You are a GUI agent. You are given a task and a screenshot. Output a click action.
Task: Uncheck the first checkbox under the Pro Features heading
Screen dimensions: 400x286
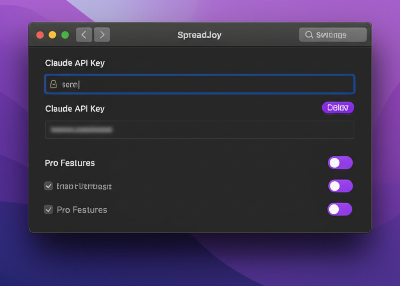[x=48, y=186]
